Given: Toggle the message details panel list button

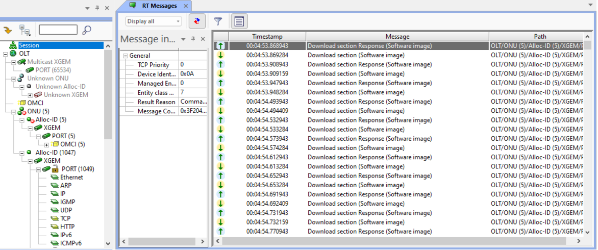Looking at the screenshot, I should click(240, 21).
